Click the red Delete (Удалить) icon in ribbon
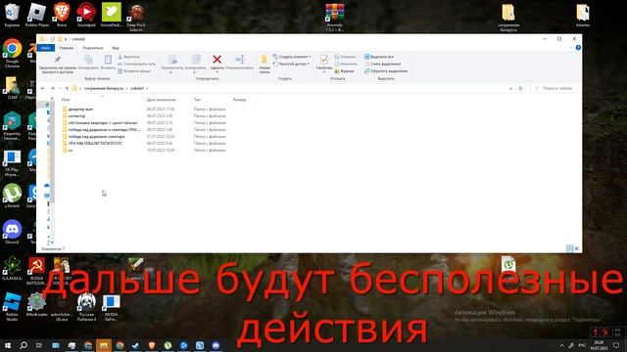 (217, 60)
